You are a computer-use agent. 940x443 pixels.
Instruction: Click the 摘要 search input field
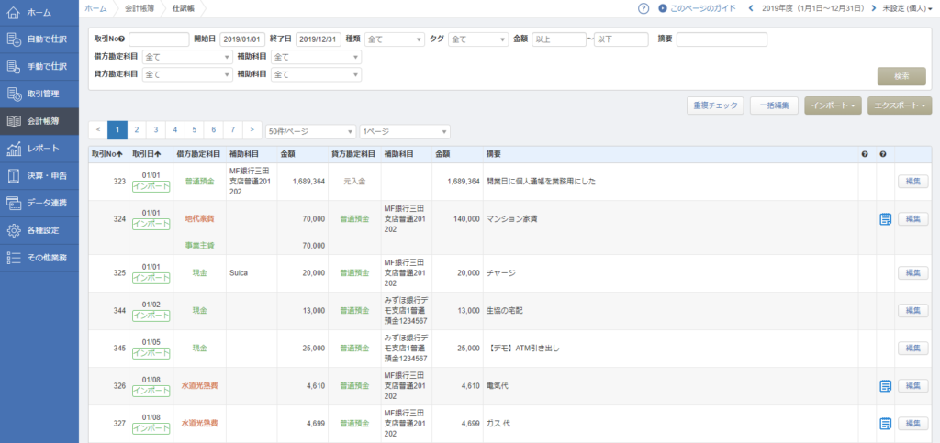coord(722,39)
